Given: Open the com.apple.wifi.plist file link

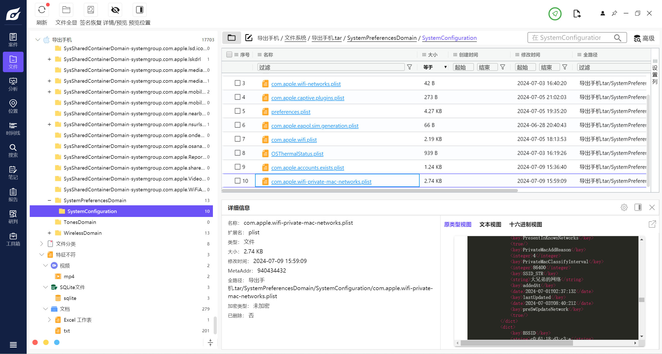Looking at the screenshot, I should [x=294, y=140].
